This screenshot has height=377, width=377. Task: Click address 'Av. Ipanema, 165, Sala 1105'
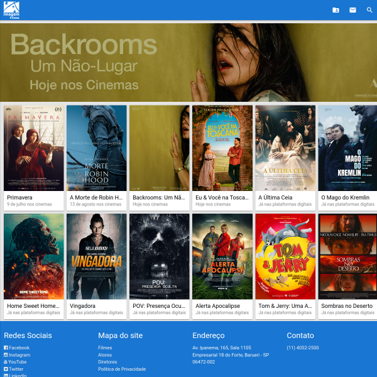tap(222, 347)
